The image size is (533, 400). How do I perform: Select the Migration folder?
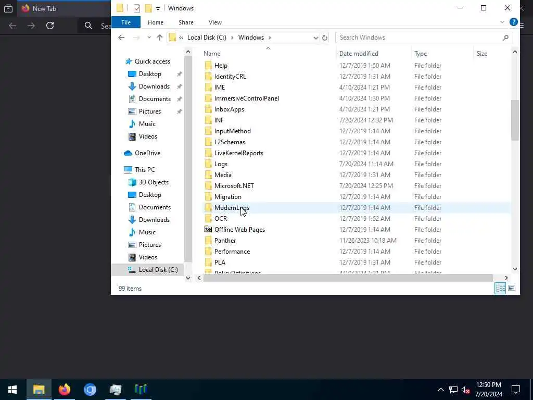pyautogui.click(x=228, y=196)
